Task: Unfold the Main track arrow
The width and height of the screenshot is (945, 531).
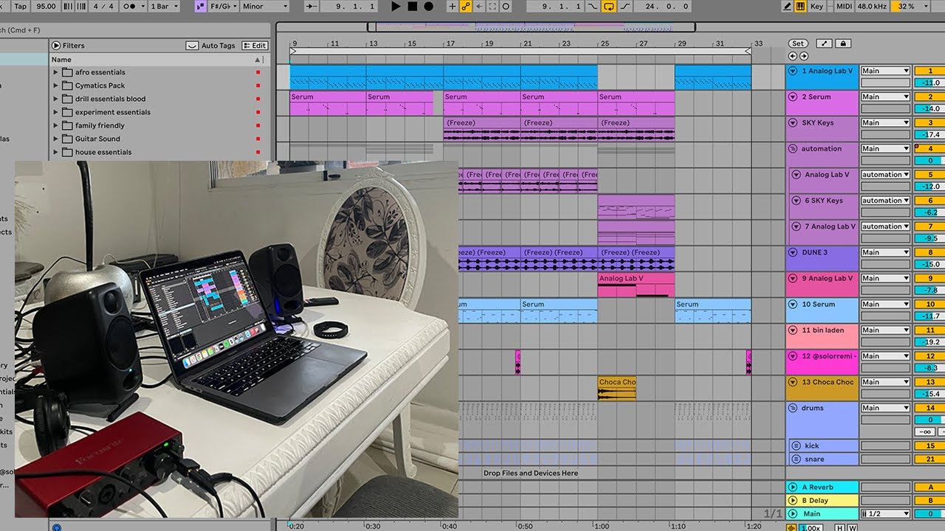Action: click(x=794, y=513)
